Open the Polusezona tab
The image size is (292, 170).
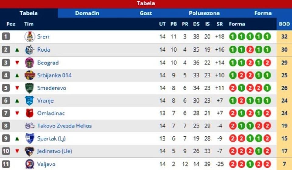click(x=204, y=13)
